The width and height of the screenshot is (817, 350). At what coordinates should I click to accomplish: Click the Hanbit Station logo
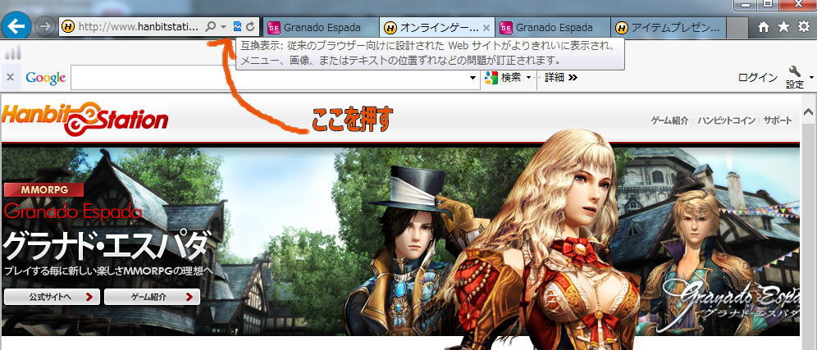[x=85, y=119]
